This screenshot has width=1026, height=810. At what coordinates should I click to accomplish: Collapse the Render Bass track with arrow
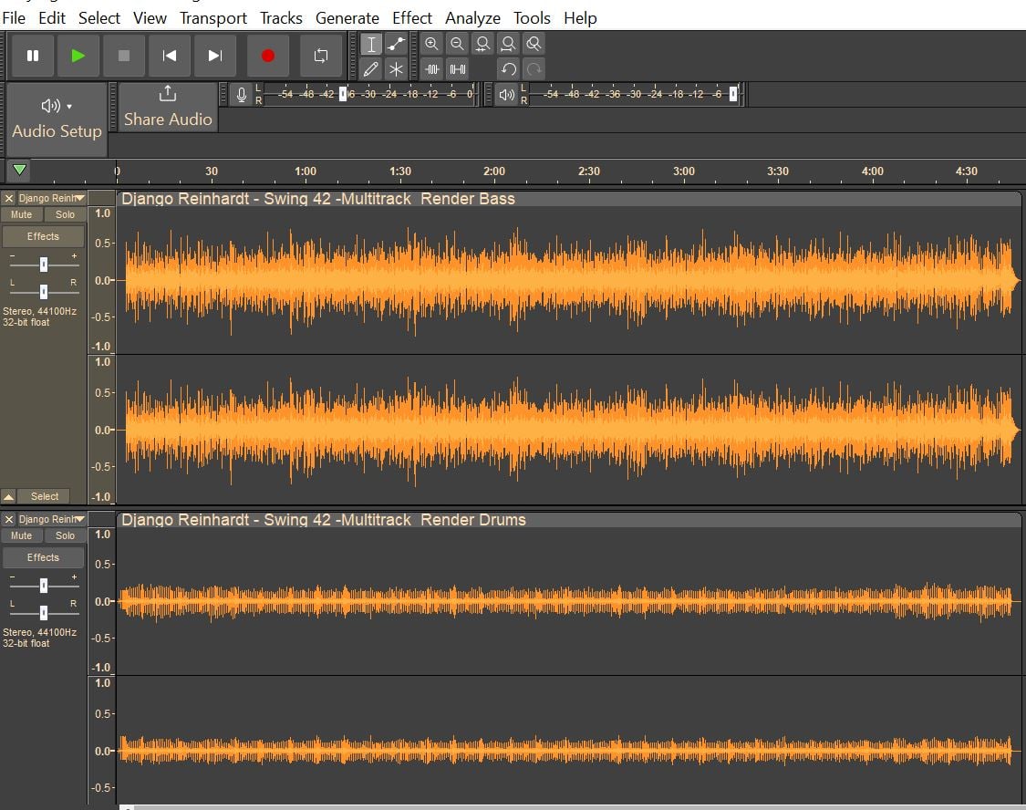8,496
